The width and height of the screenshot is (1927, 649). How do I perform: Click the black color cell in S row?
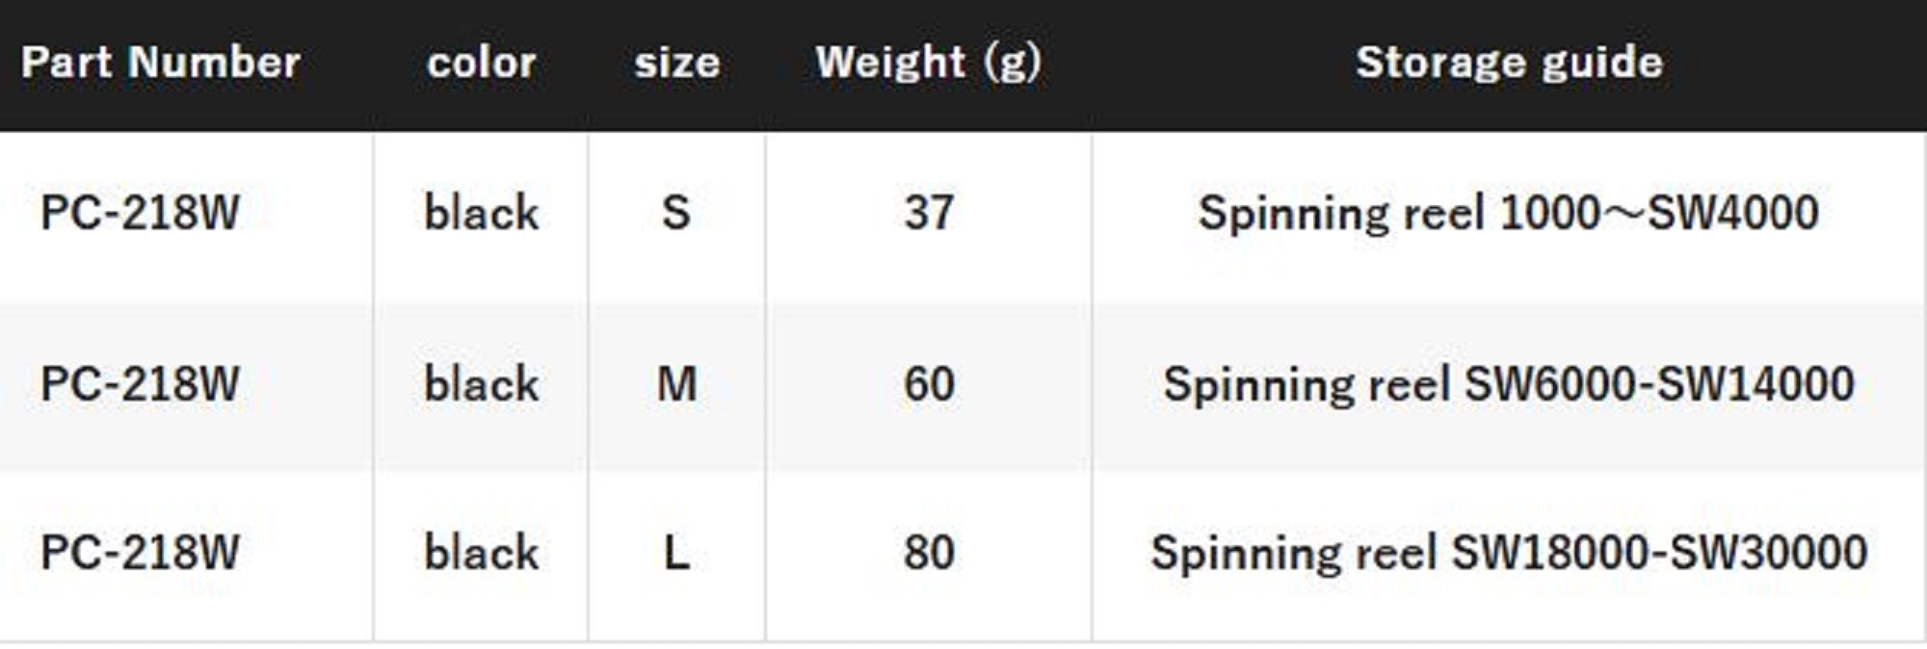[x=481, y=213]
